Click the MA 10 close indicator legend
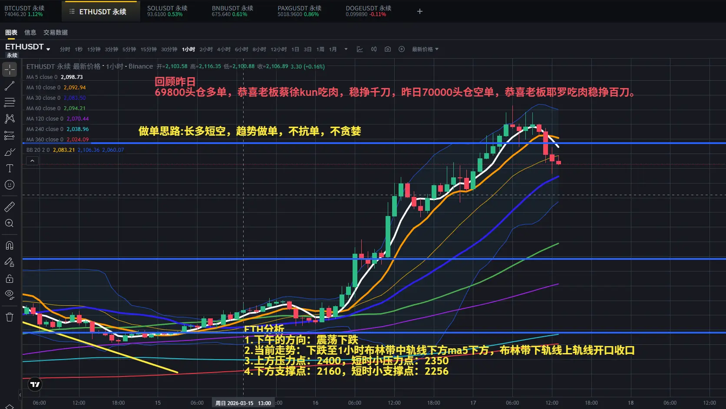 pyautogui.click(x=56, y=87)
